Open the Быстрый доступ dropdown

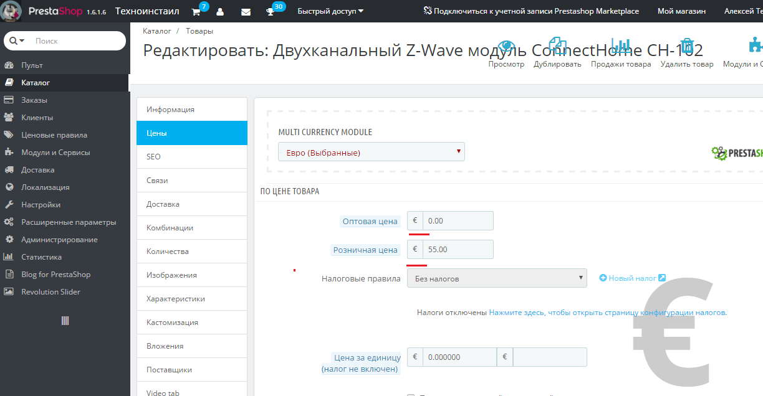(330, 12)
